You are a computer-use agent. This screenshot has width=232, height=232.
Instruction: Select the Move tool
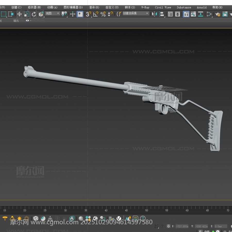(x=19, y=14)
